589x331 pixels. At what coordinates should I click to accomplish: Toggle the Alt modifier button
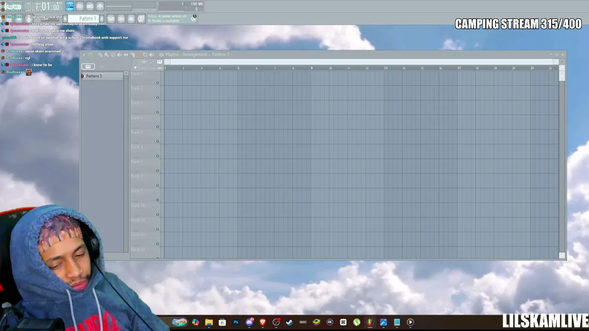(131, 18)
